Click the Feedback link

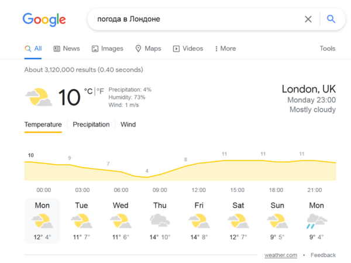[x=323, y=255]
